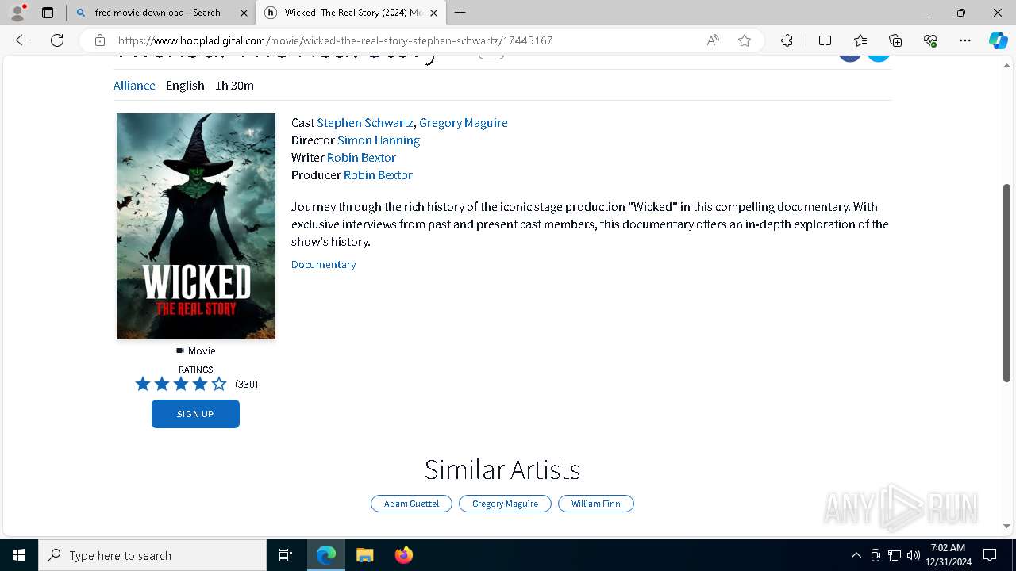Refresh the page with reload icon

click(x=57, y=40)
